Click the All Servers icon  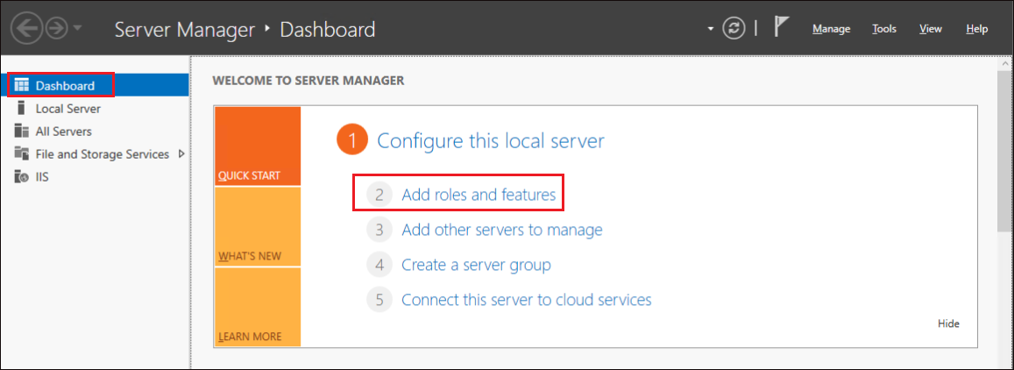click(x=22, y=132)
